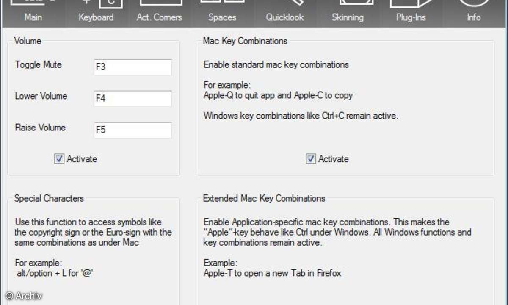Click the 'Volume' group title
The height and width of the screenshot is (305, 508).
point(28,41)
